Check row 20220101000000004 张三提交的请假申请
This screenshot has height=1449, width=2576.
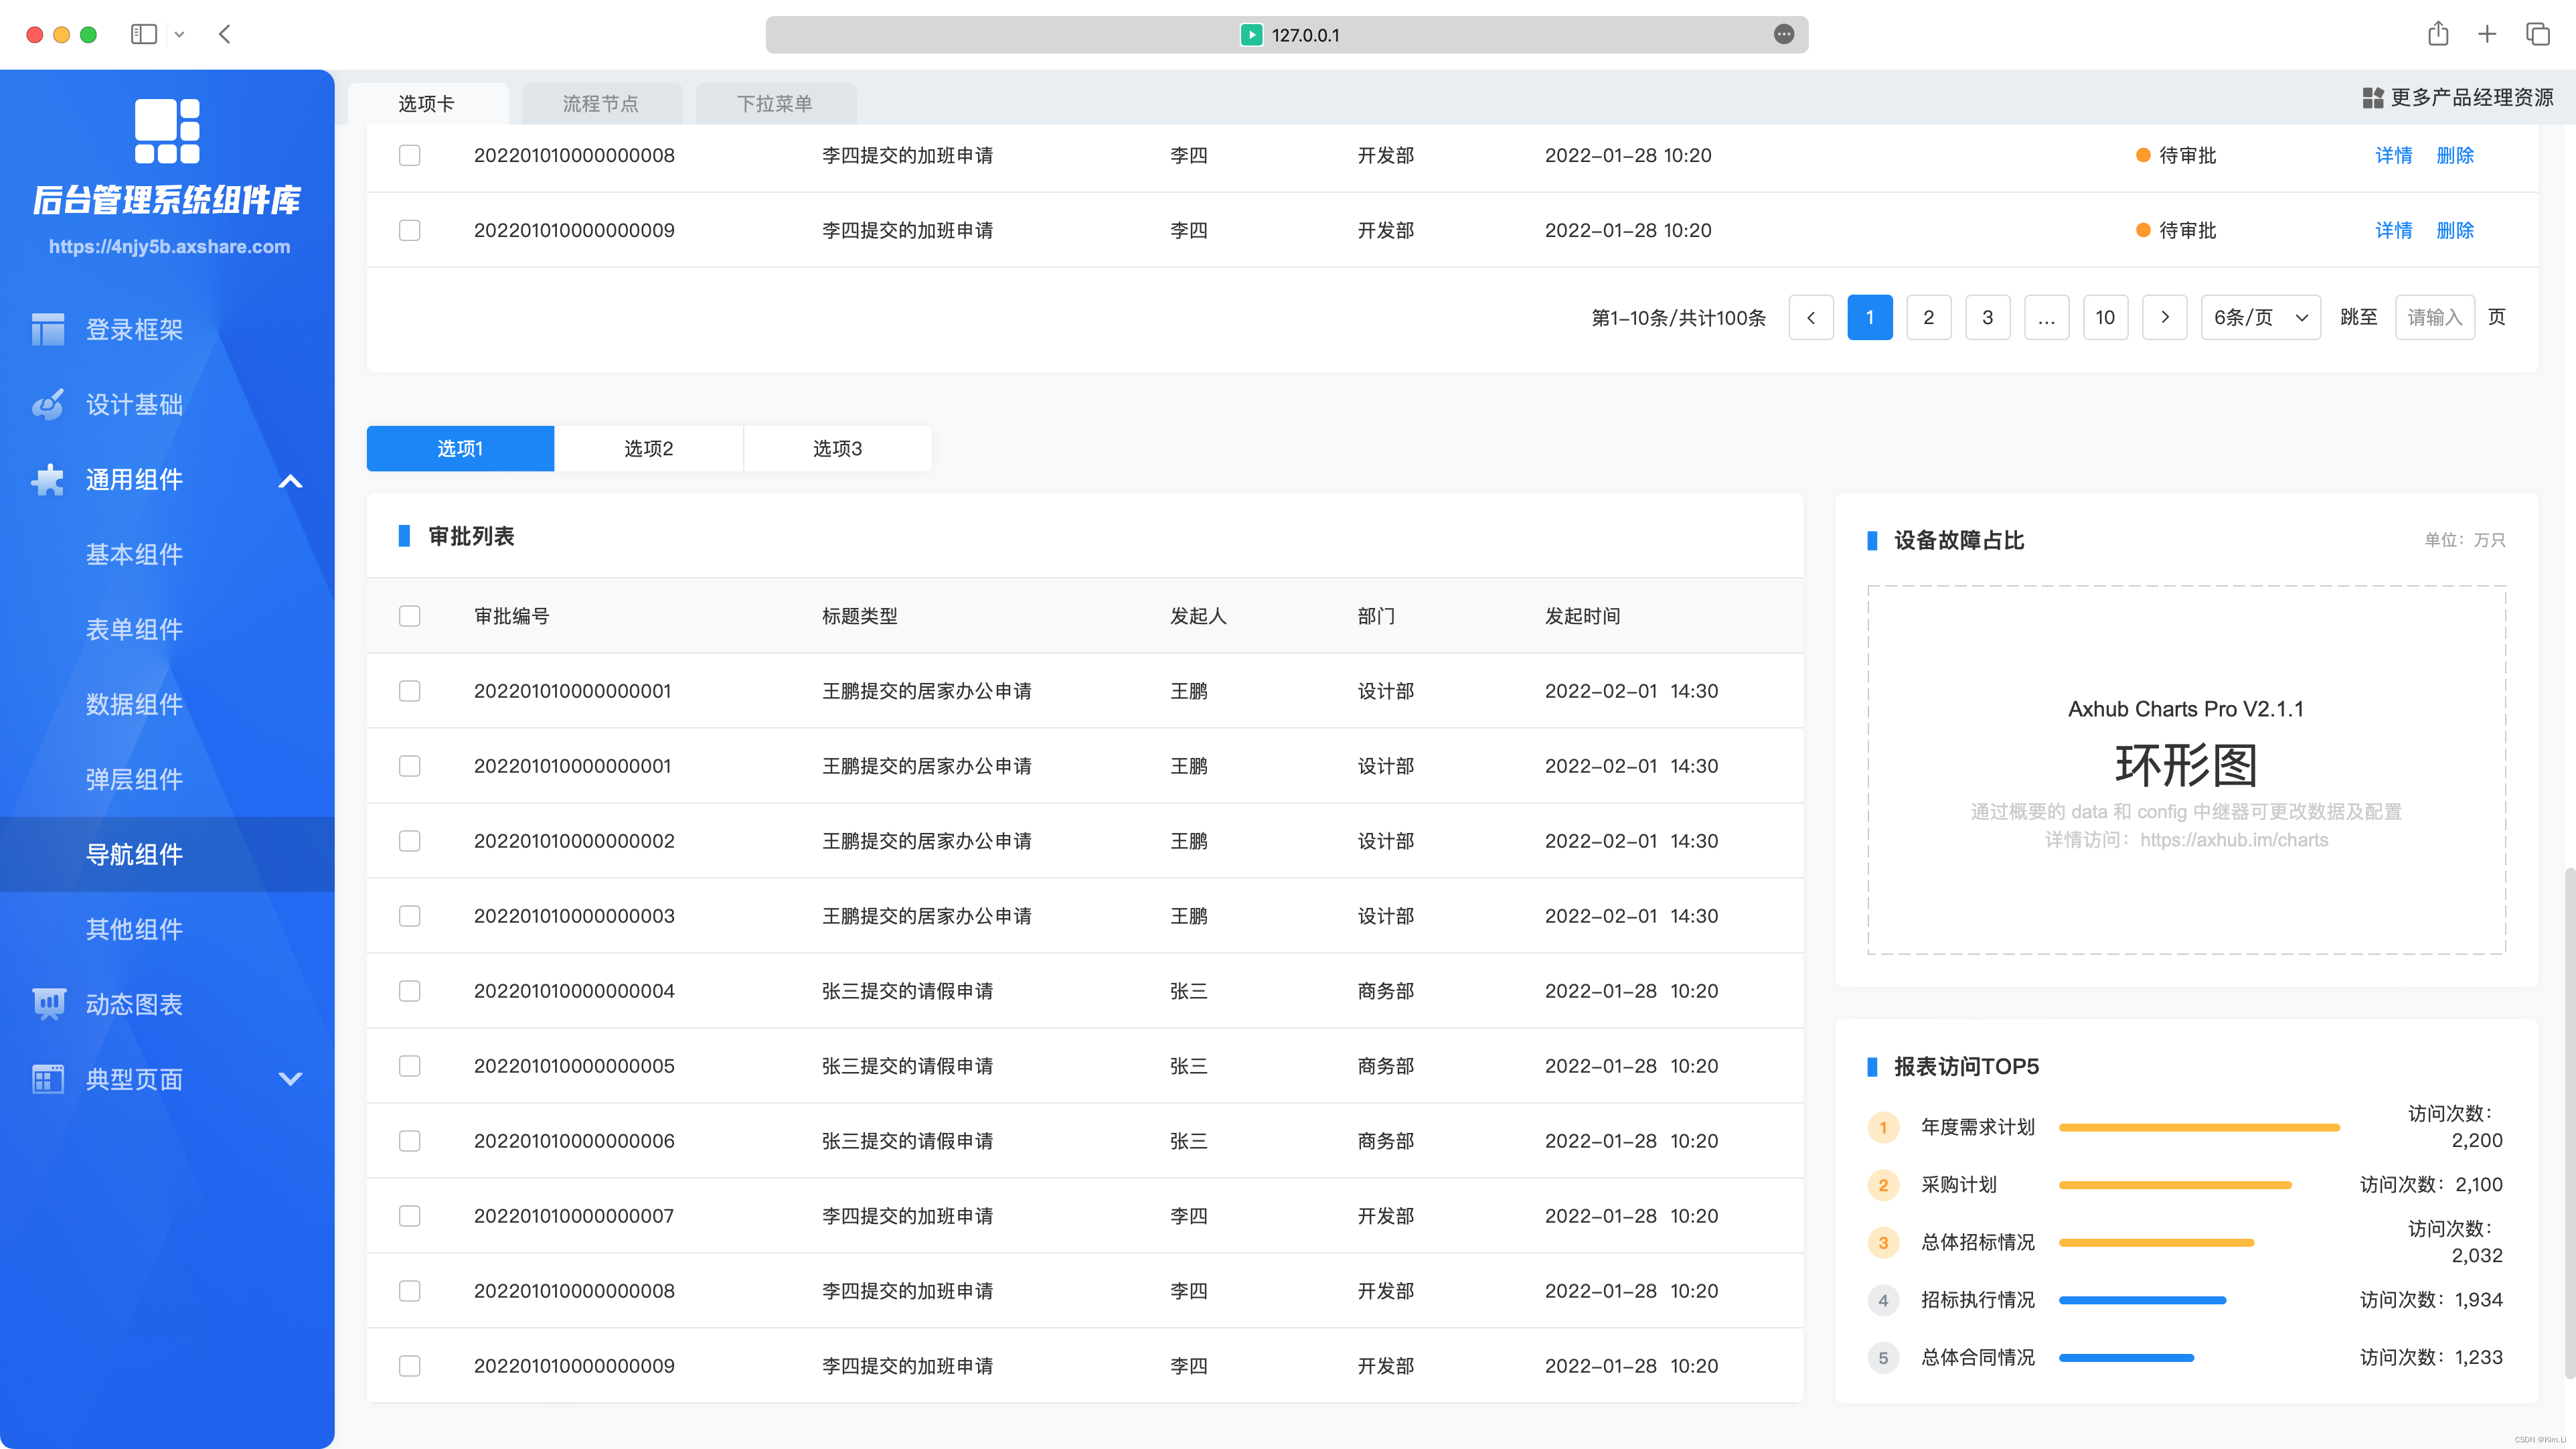coord(409,991)
